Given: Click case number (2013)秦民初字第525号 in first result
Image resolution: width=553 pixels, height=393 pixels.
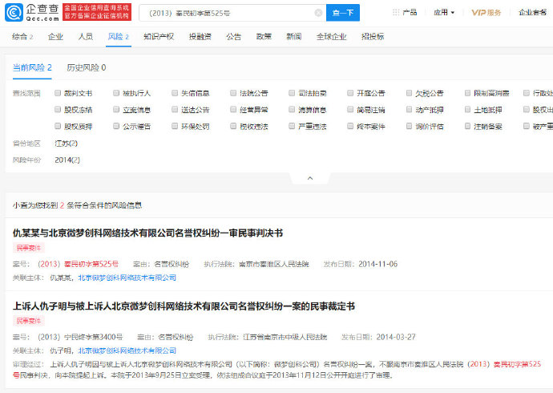Looking at the screenshot, I should (x=78, y=264).
